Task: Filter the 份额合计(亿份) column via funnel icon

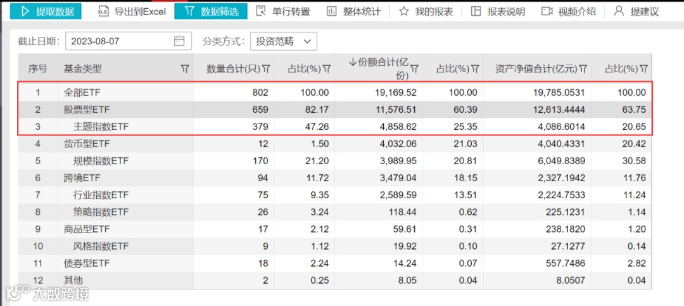Action: (414, 68)
